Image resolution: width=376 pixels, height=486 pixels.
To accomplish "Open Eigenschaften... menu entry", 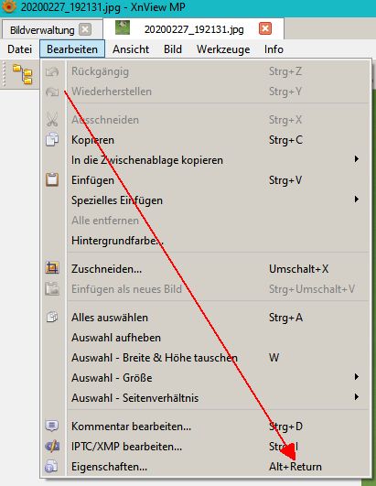I will tap(206, 467).
